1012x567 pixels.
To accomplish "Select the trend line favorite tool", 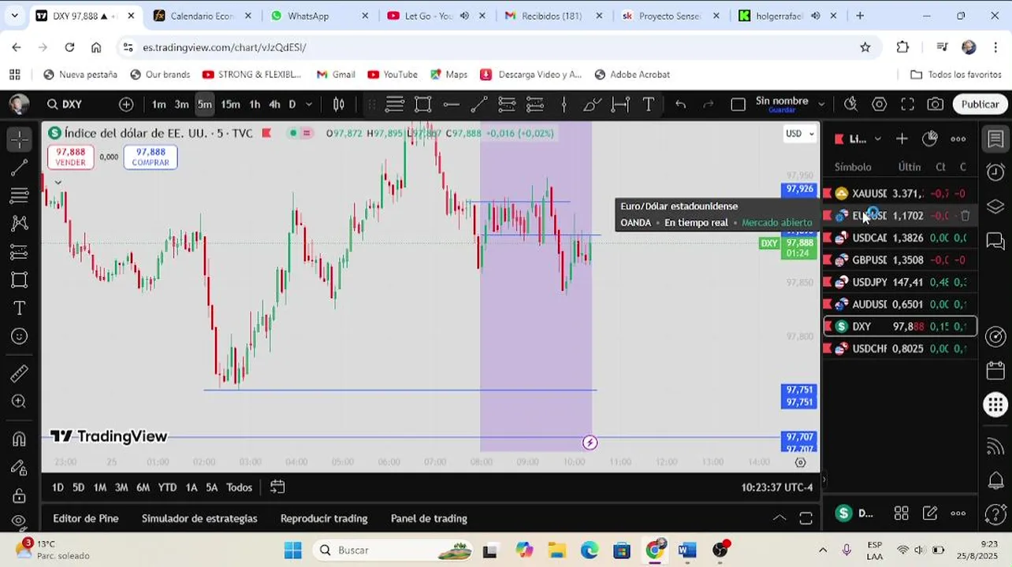I will click(x=479, y=104).
